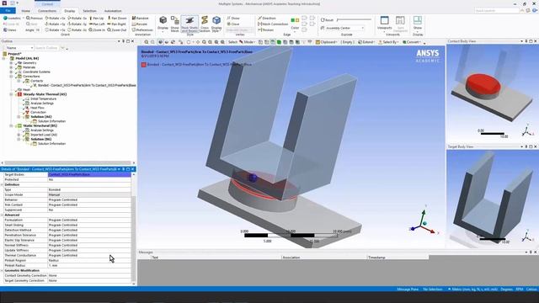The image size is (539, 303).
Task: Select Mesh in the Outline tree
Action: (26, 90)
